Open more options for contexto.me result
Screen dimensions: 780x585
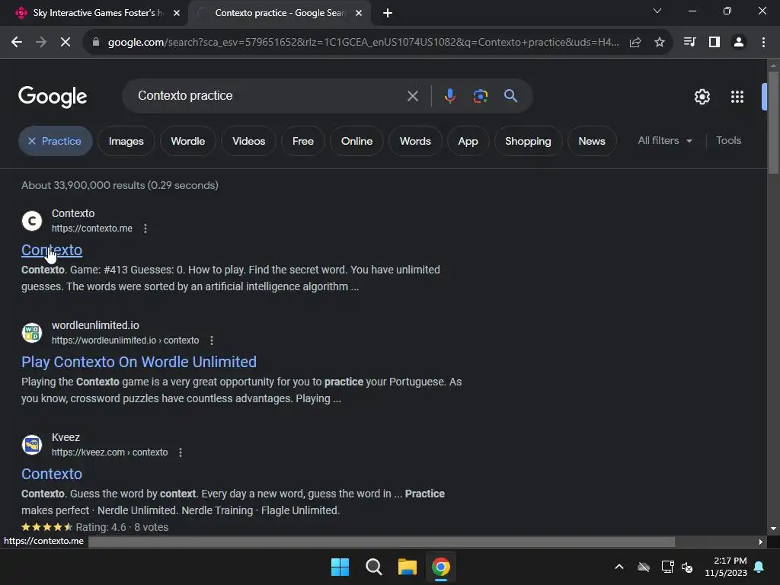coord(145,229)
